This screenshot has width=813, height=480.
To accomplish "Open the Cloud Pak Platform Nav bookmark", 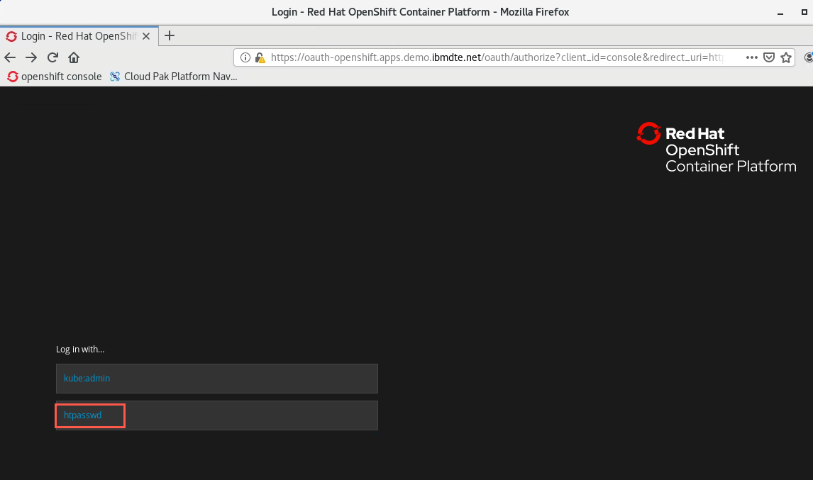I will 174,77.
